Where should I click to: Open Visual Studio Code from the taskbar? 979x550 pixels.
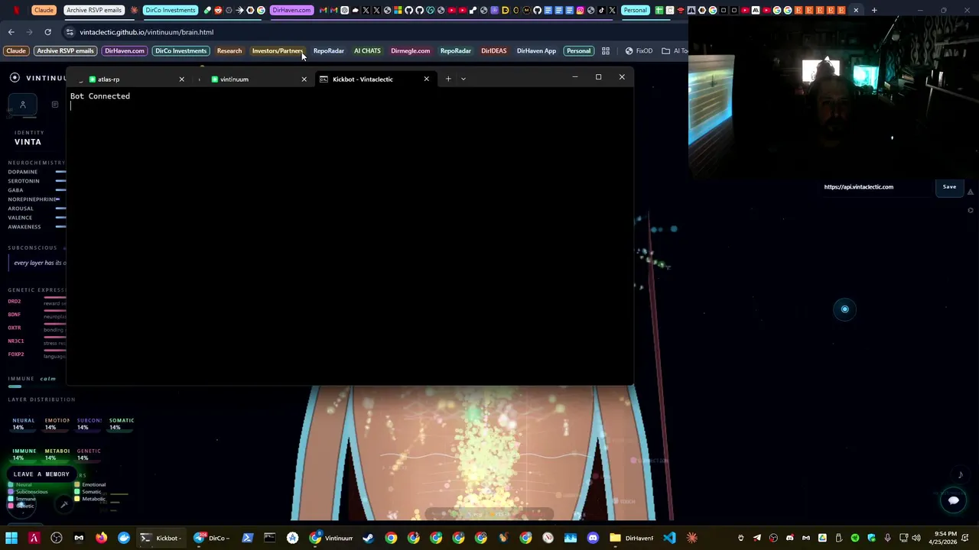(x=669, y=538)
